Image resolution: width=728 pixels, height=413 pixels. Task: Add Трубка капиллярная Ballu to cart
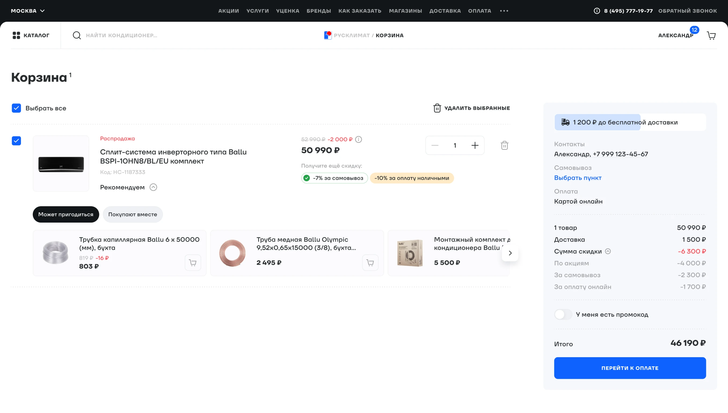[193, 263]
